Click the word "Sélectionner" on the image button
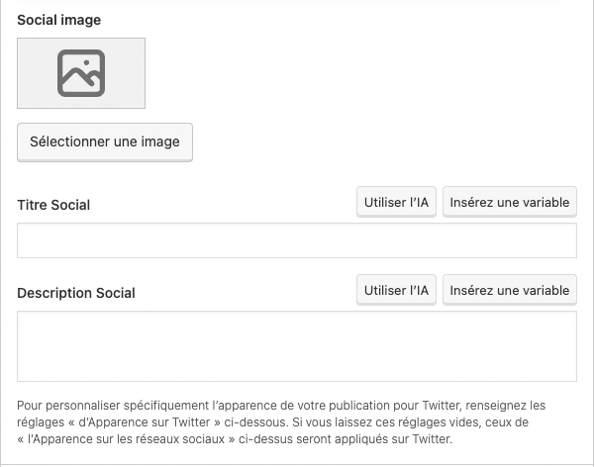Viewport: 595px width, 467px height. (69, 141)
